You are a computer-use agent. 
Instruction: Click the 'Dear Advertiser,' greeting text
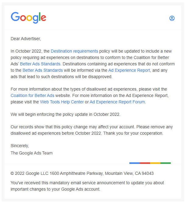(26, 39)
